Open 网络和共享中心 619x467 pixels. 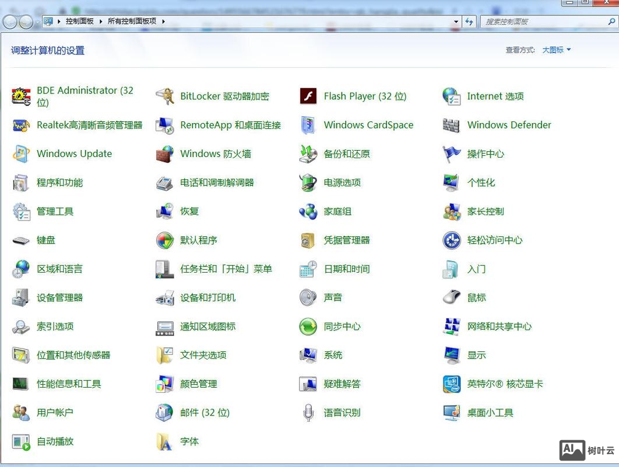pyautogui.click(x=498, y=326)
